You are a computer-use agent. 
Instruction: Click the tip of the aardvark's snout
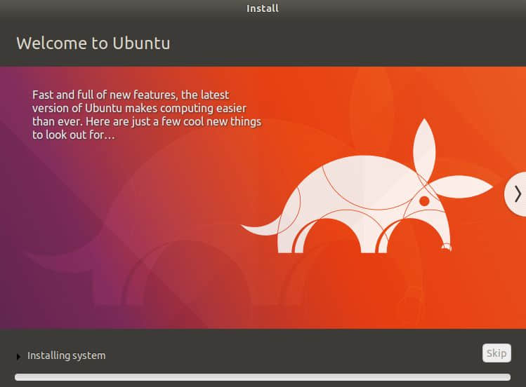click(445, 247)
